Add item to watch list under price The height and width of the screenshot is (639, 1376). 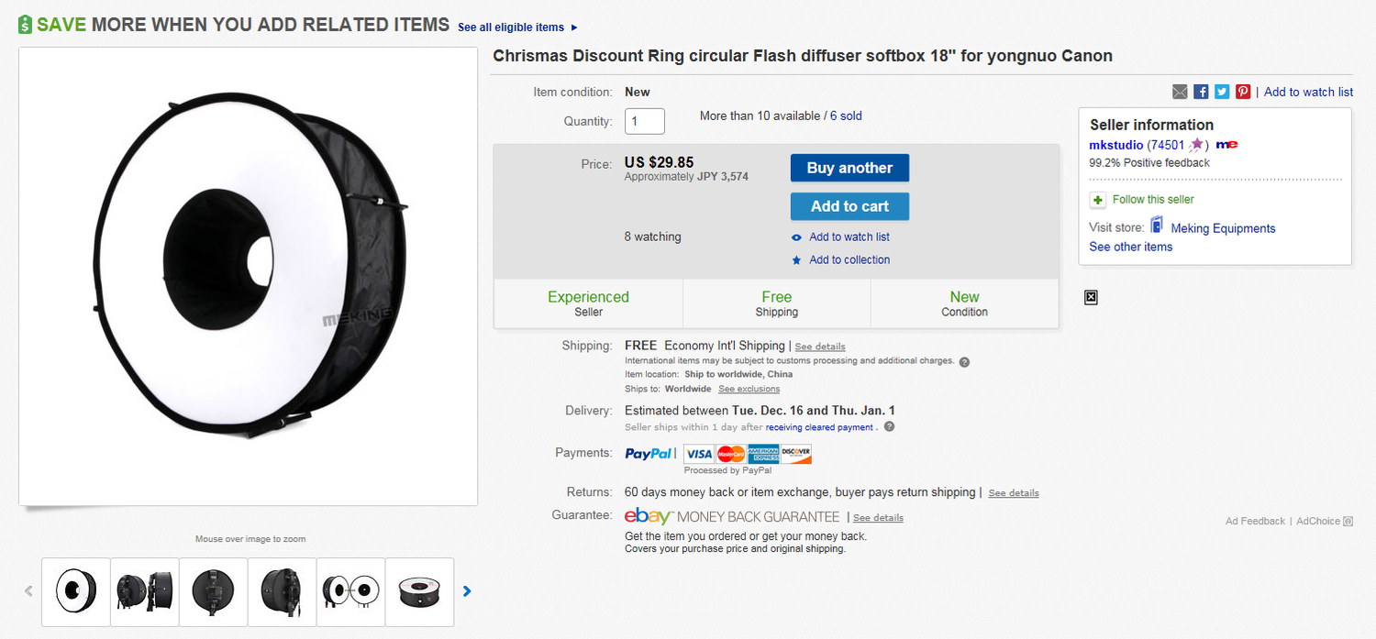point(849,237)
